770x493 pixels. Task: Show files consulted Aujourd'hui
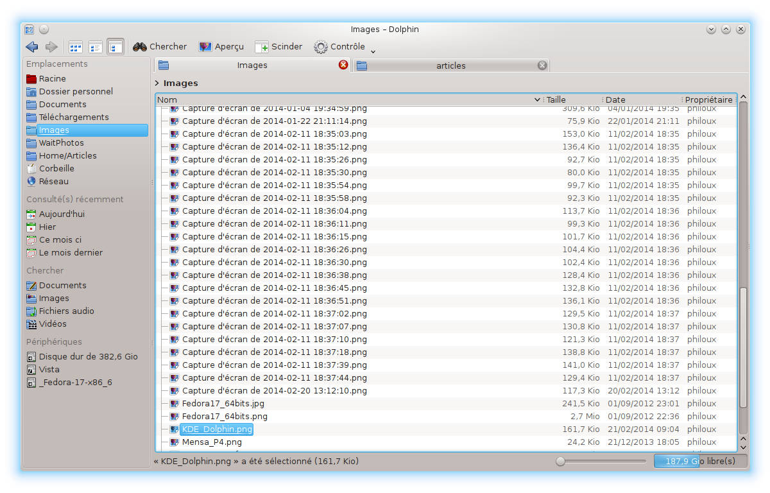click(62, 214)
